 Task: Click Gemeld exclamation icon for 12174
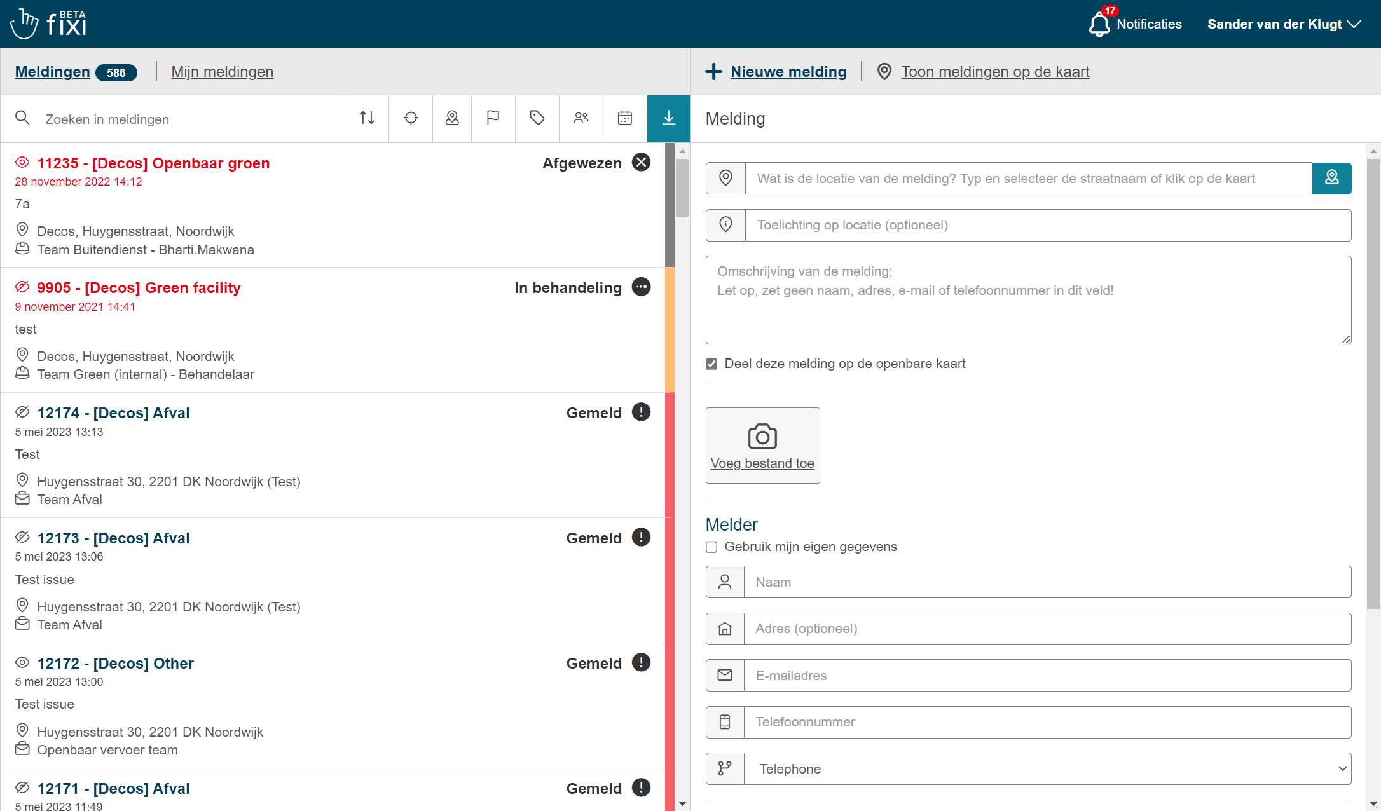coord(641,412)
